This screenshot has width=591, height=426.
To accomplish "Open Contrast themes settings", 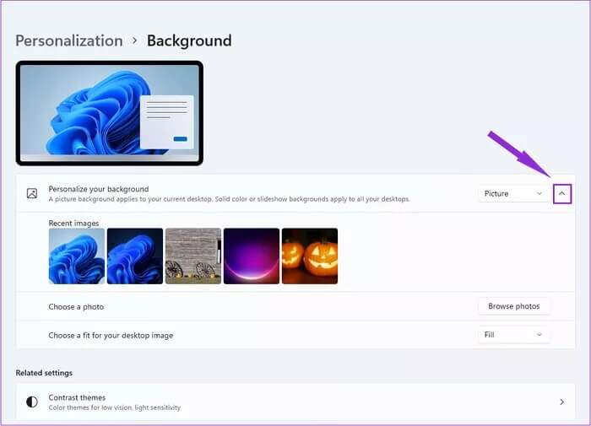I will [295, 402].
